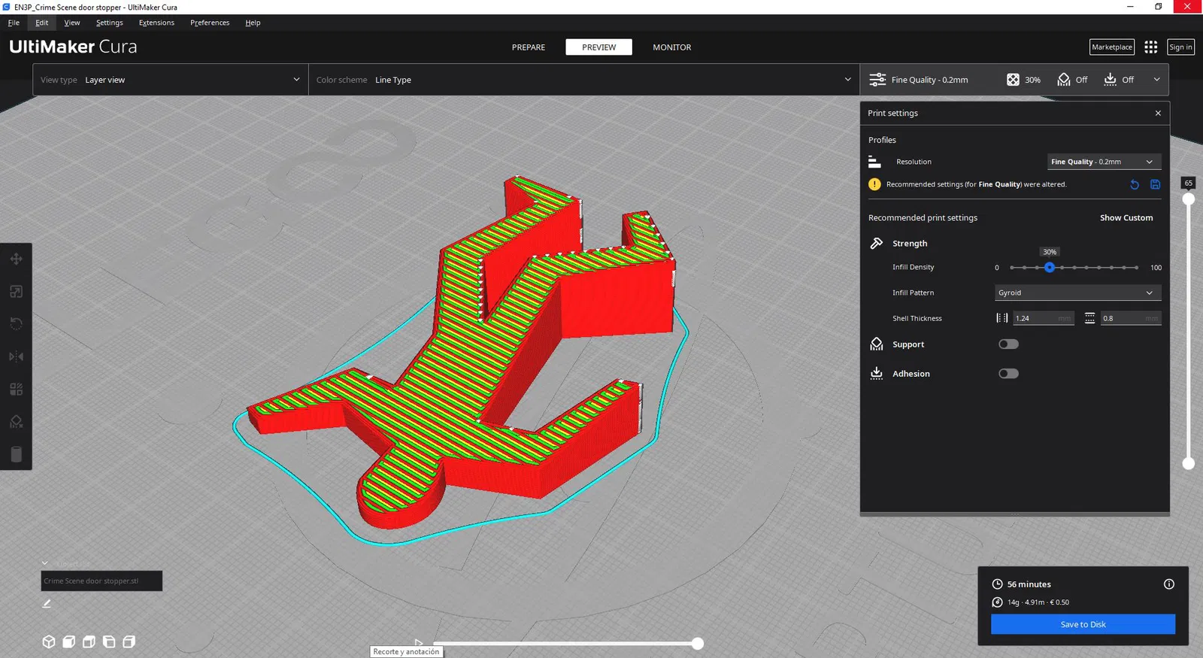
Task: Click pencil edit icon below object name
Action: coord(47,603)
